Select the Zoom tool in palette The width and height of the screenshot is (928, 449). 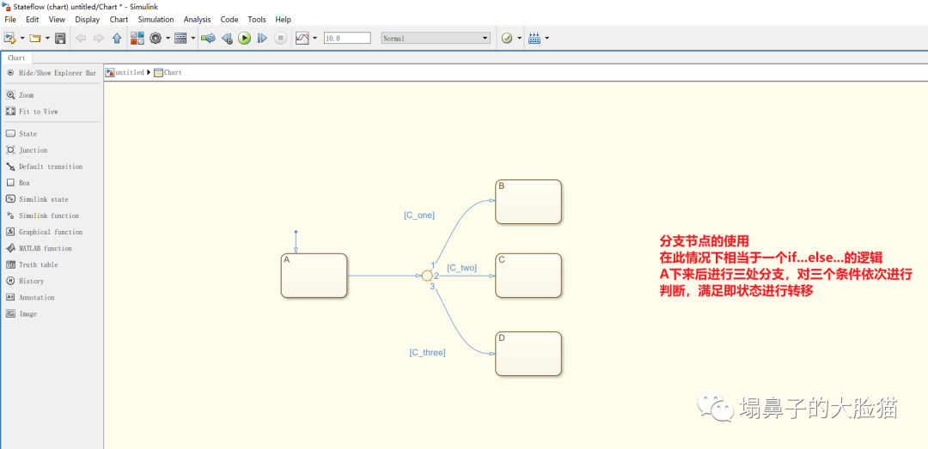pyautogui.click(x=20, y=95)
